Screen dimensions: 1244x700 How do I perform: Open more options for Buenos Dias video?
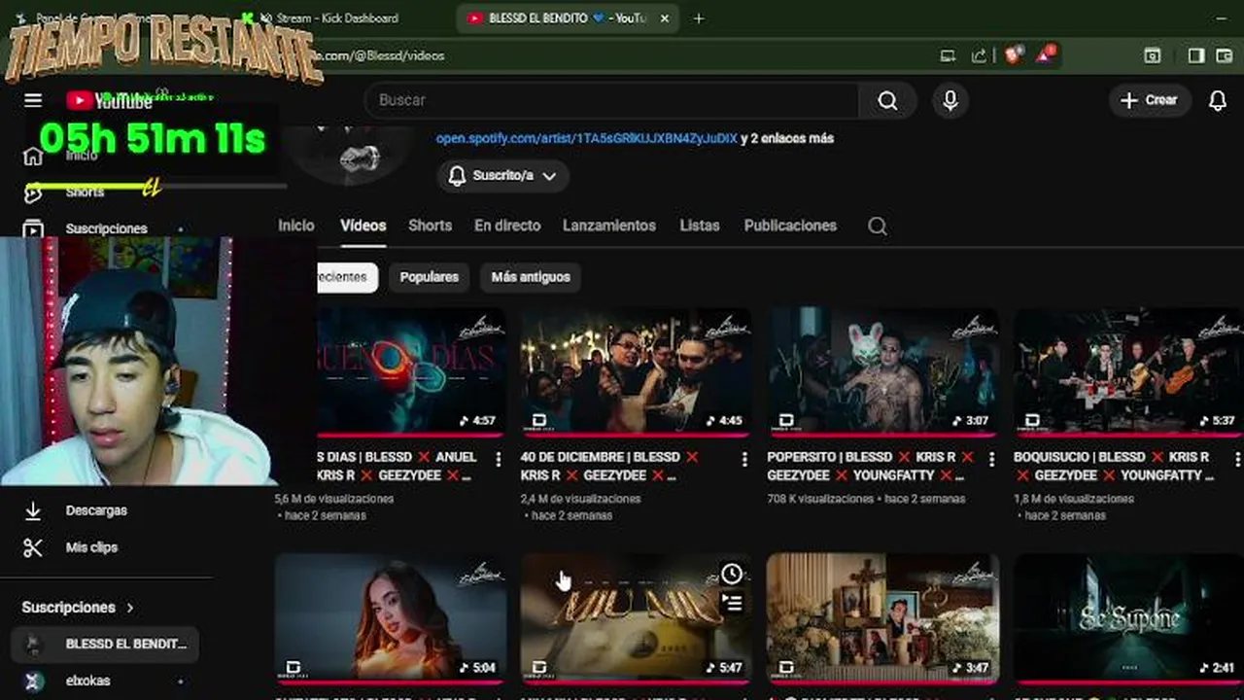pos(499,459)
